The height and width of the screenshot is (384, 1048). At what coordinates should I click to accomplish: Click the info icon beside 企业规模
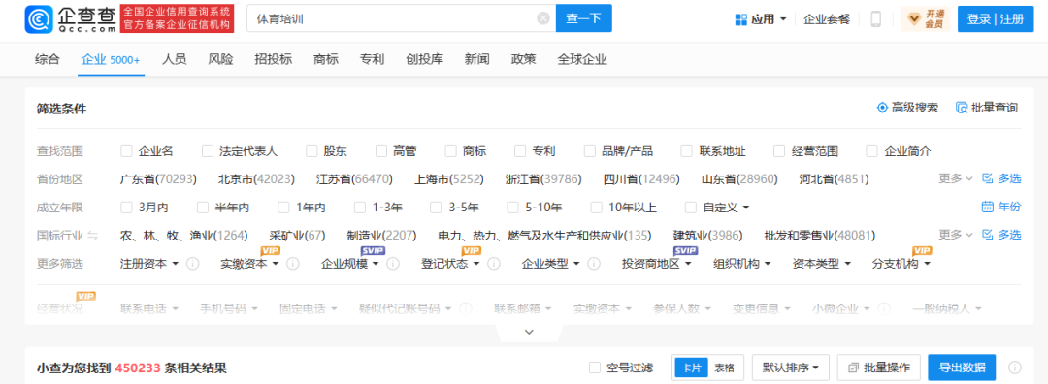393,264
